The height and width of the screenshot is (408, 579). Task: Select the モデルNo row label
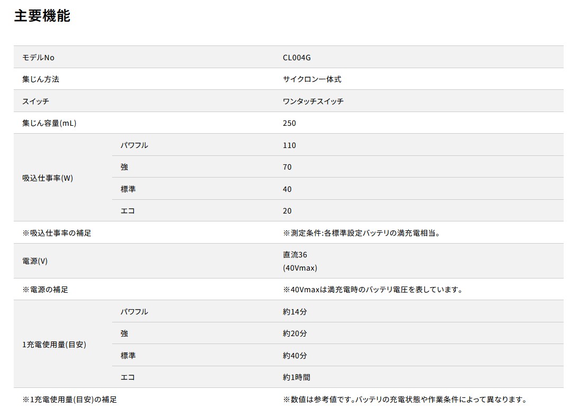click(x=39, y=58)
